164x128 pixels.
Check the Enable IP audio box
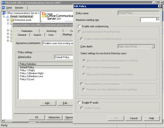pyautogui.click(x=79, y=103)
